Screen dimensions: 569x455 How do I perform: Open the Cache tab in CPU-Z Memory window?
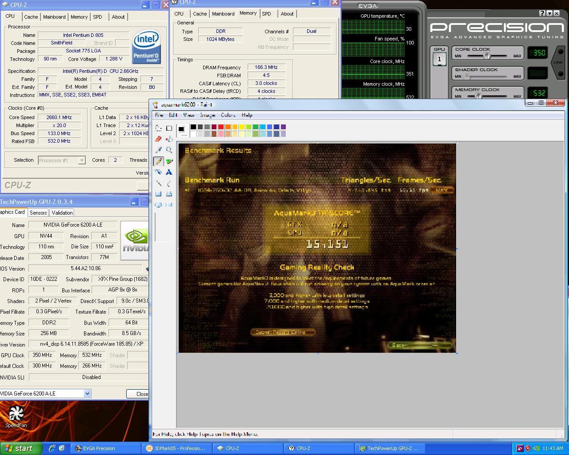200,14
